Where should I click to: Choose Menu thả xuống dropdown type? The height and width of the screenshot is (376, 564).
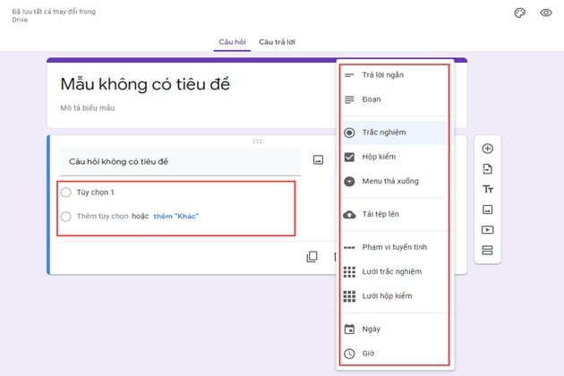(395, 182)
